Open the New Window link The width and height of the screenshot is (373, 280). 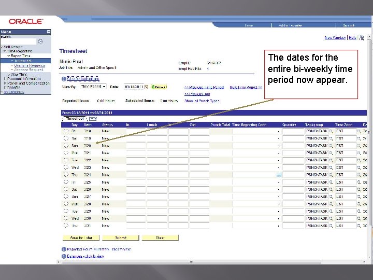(x=335, y=38)
